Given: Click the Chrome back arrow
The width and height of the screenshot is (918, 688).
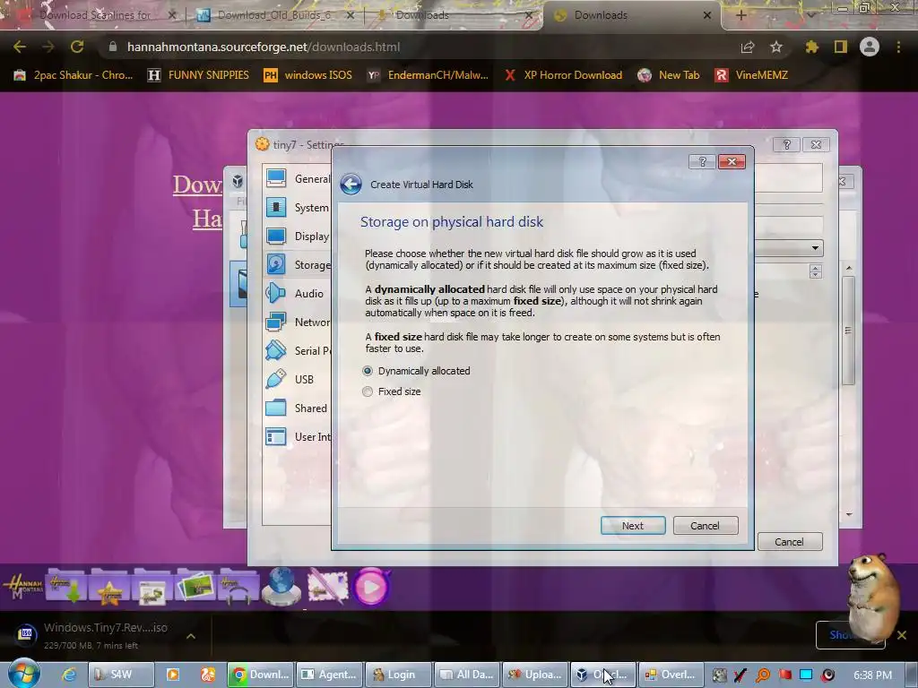Looking at the screenshot, I should 20,47.
